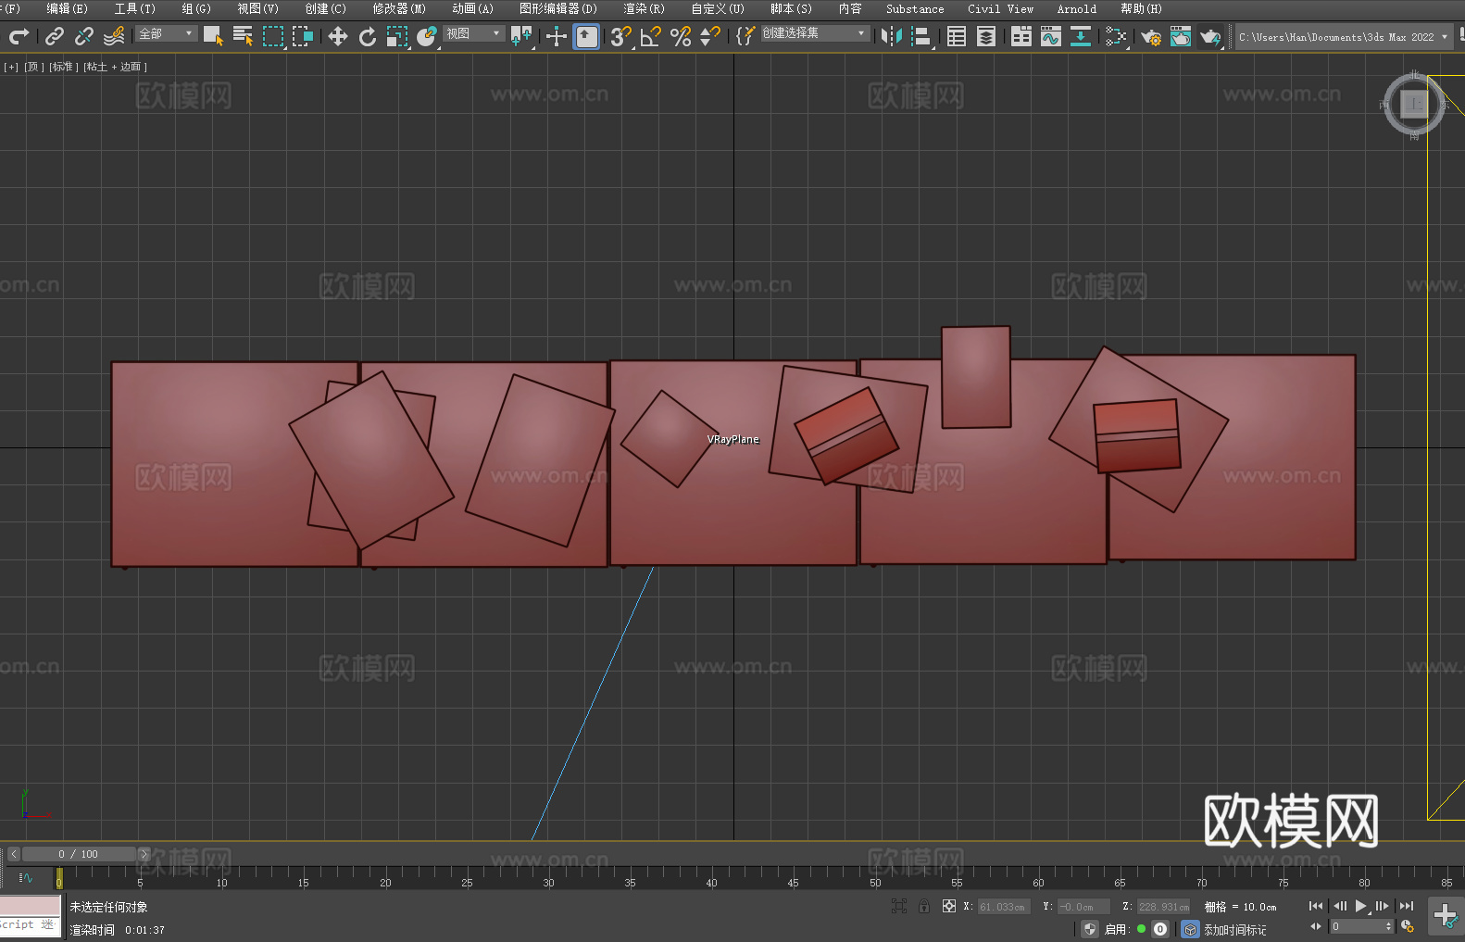Show the Ribbon toggle icon
This screenshot has width=1465, height=942.
(x=1021, y=36)
